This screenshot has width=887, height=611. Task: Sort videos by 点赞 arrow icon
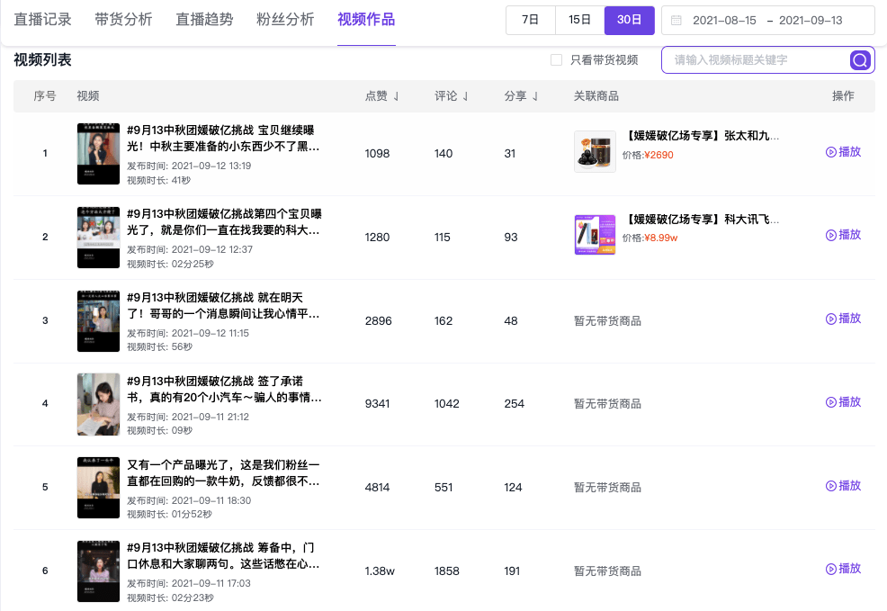pyautogui.click(x=396, y=96)
